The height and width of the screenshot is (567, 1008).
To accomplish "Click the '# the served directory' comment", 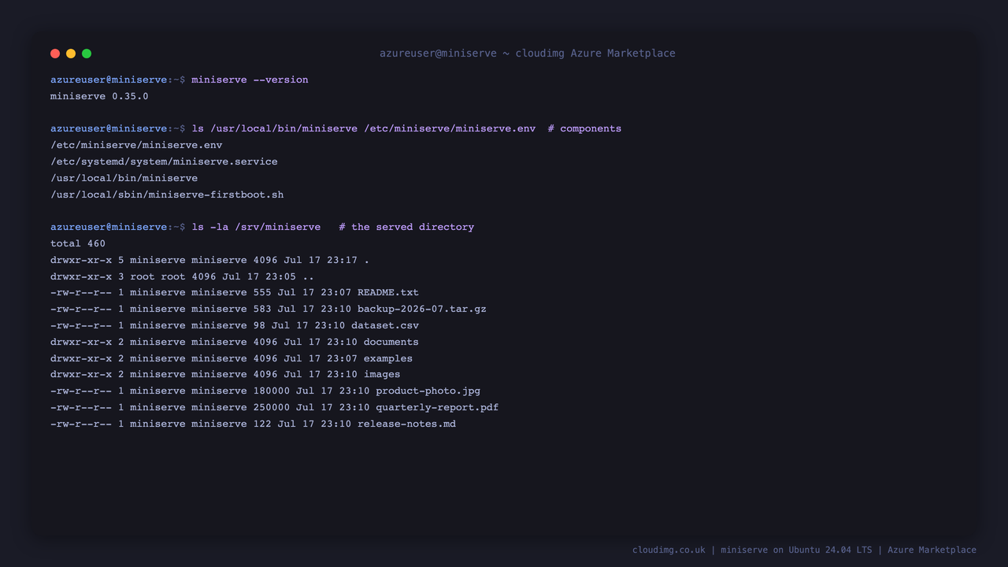I will [406, 227].
